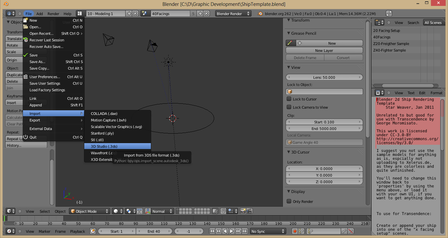Click the Lens: 50.000 slider field
This screenshot has width=448, height=238.
(324, 77)
